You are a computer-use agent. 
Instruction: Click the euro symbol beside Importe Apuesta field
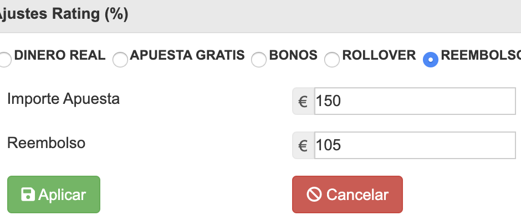pyautogui.click(x=303, y=101)
